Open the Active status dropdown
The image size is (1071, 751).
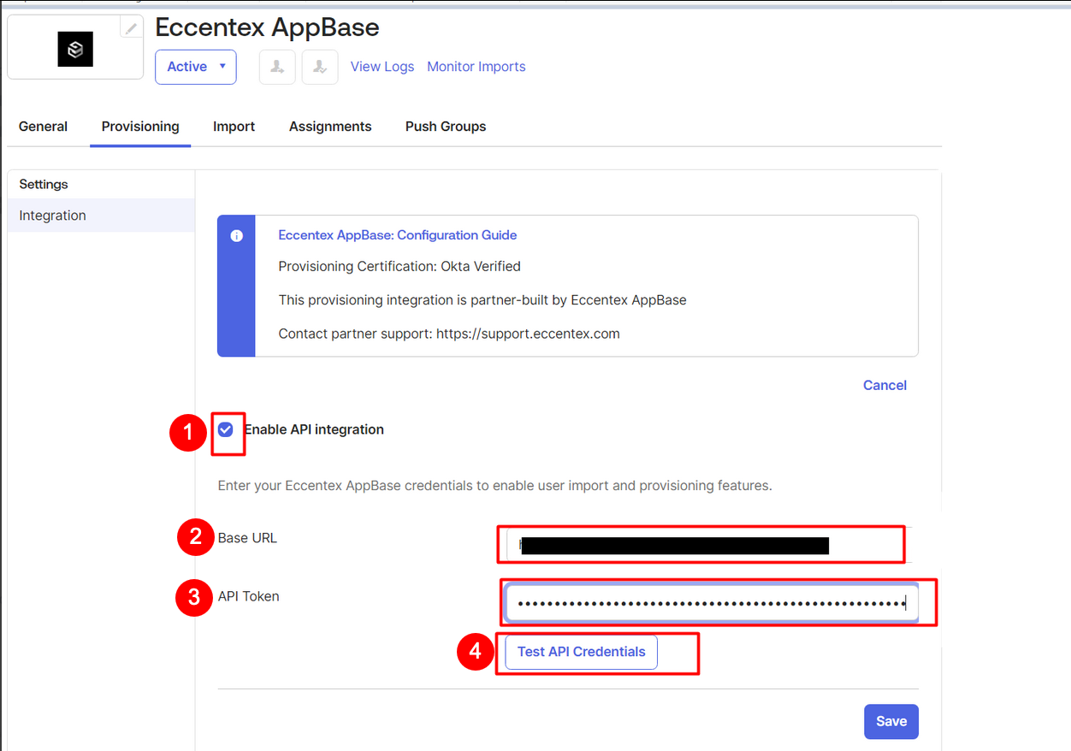196,67
